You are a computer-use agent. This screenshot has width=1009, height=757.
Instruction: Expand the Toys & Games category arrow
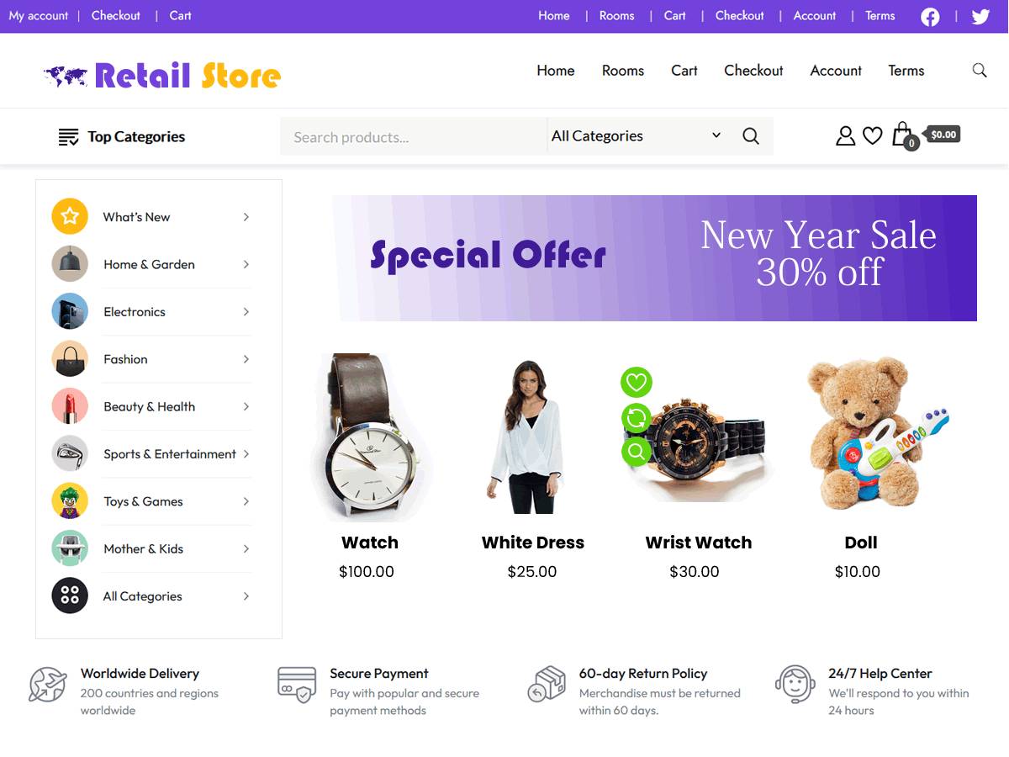(246, 501)
